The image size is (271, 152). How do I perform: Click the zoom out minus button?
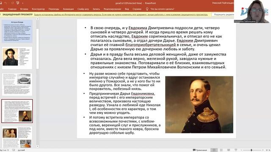tap(241, 150)
